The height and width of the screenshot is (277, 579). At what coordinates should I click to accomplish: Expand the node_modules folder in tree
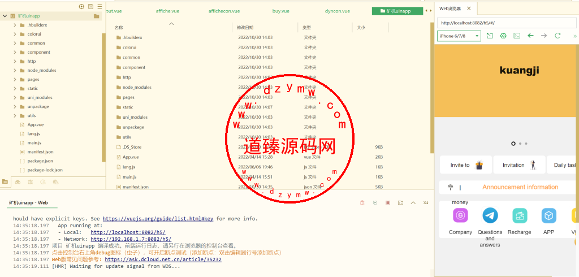pos(15,70)
